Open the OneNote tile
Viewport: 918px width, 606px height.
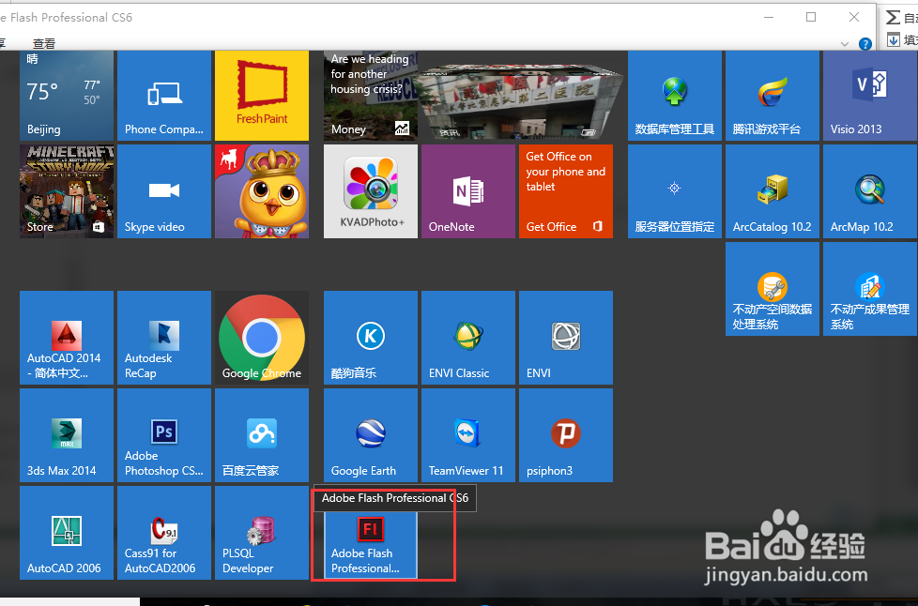(468, 191)
